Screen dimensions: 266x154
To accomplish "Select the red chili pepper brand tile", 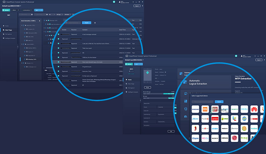I will (x=195, y=129).
